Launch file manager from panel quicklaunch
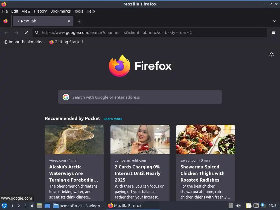280x210 pixels. click(39, 206)
